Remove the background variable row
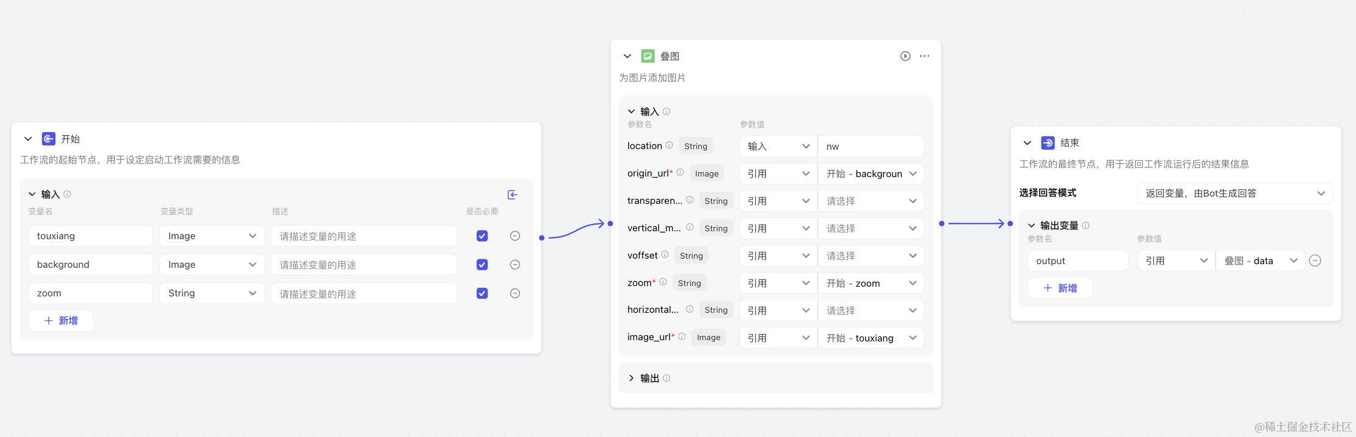This screenshot has height=437, width=1356. point(515,264)
